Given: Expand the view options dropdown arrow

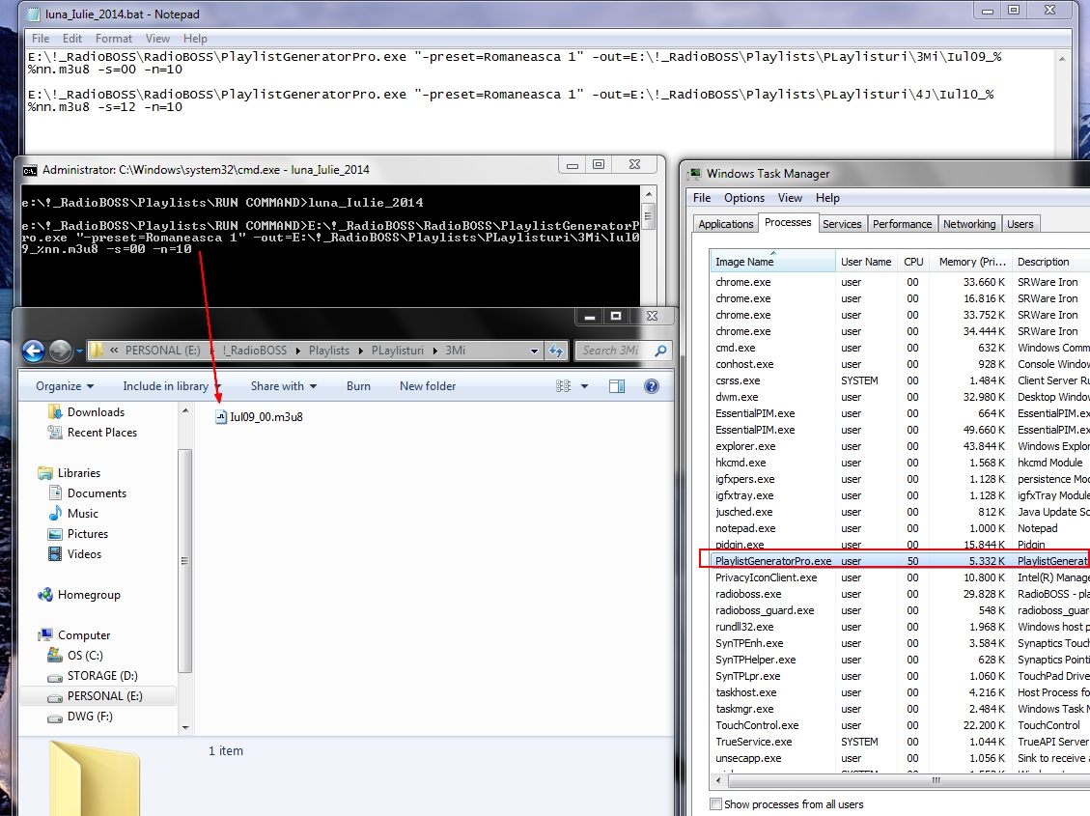Looking at the screenshot, I should [x=584, y=386].
